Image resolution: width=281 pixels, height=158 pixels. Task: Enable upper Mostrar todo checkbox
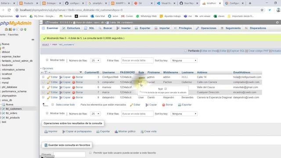point(47,60)
